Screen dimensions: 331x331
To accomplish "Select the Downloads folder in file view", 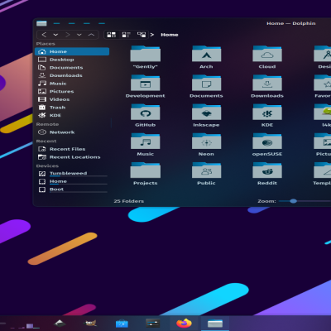I will click(x=267, y=87).
